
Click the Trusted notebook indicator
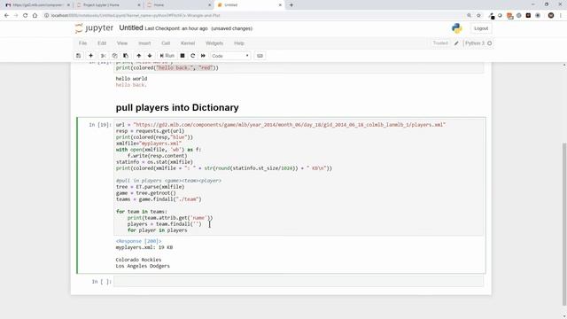click(x=440, y=43)
